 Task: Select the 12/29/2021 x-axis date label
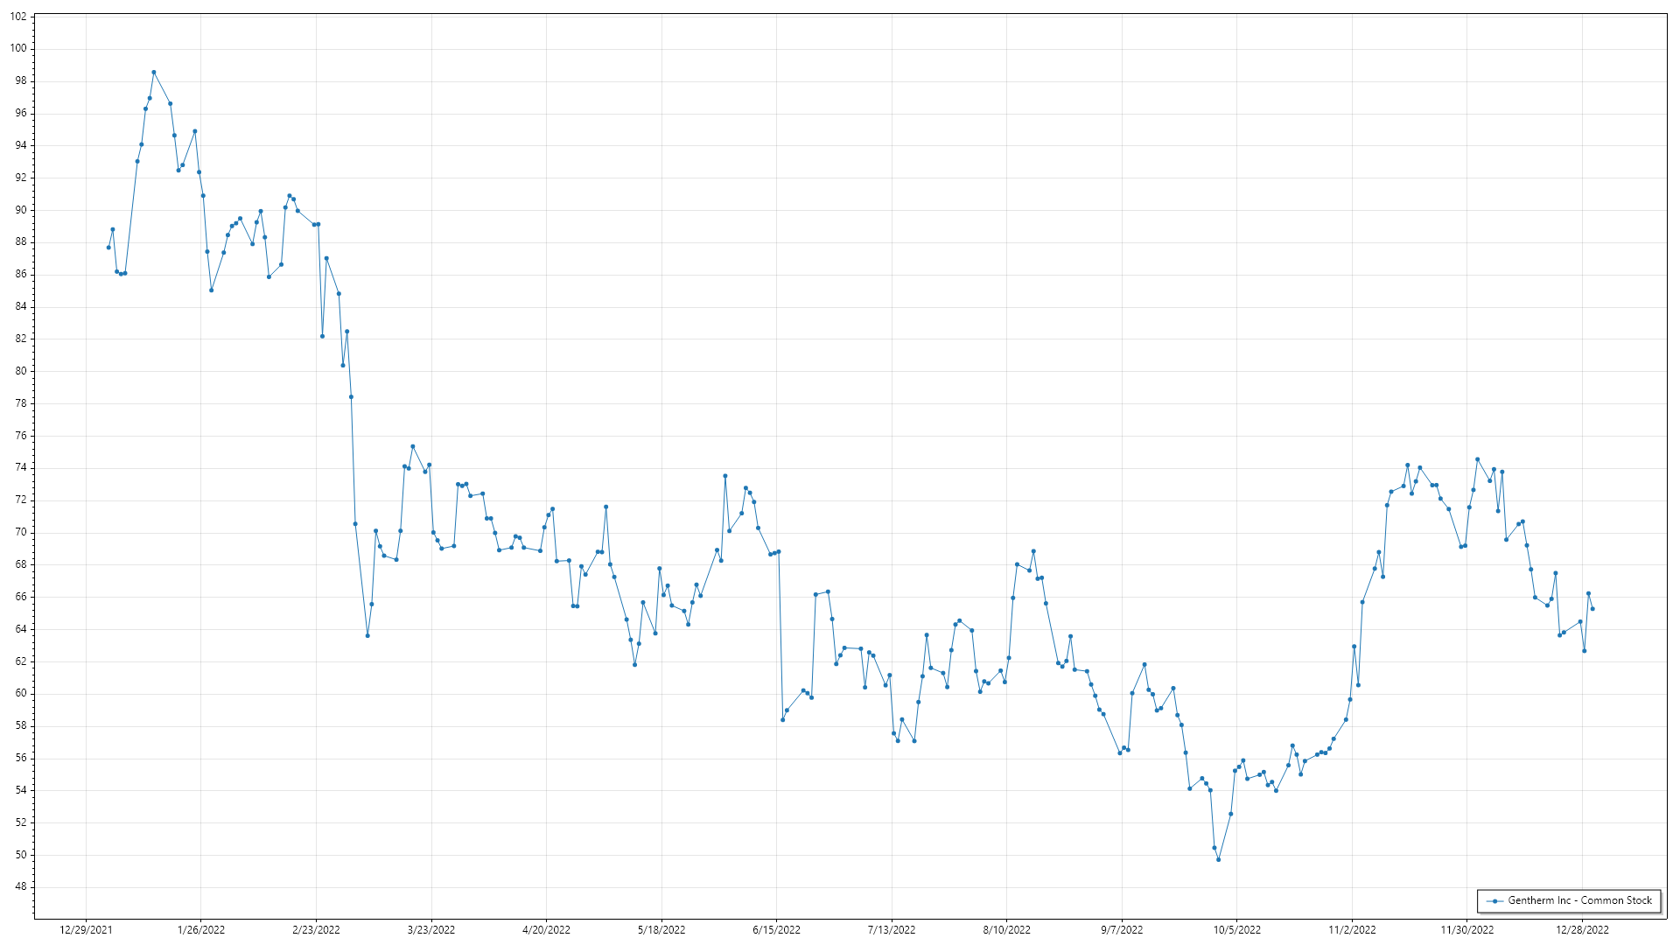86,930
